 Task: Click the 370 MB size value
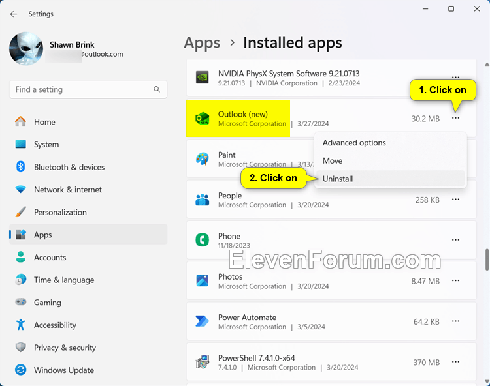pyautogui.click(x=426, y=363)
